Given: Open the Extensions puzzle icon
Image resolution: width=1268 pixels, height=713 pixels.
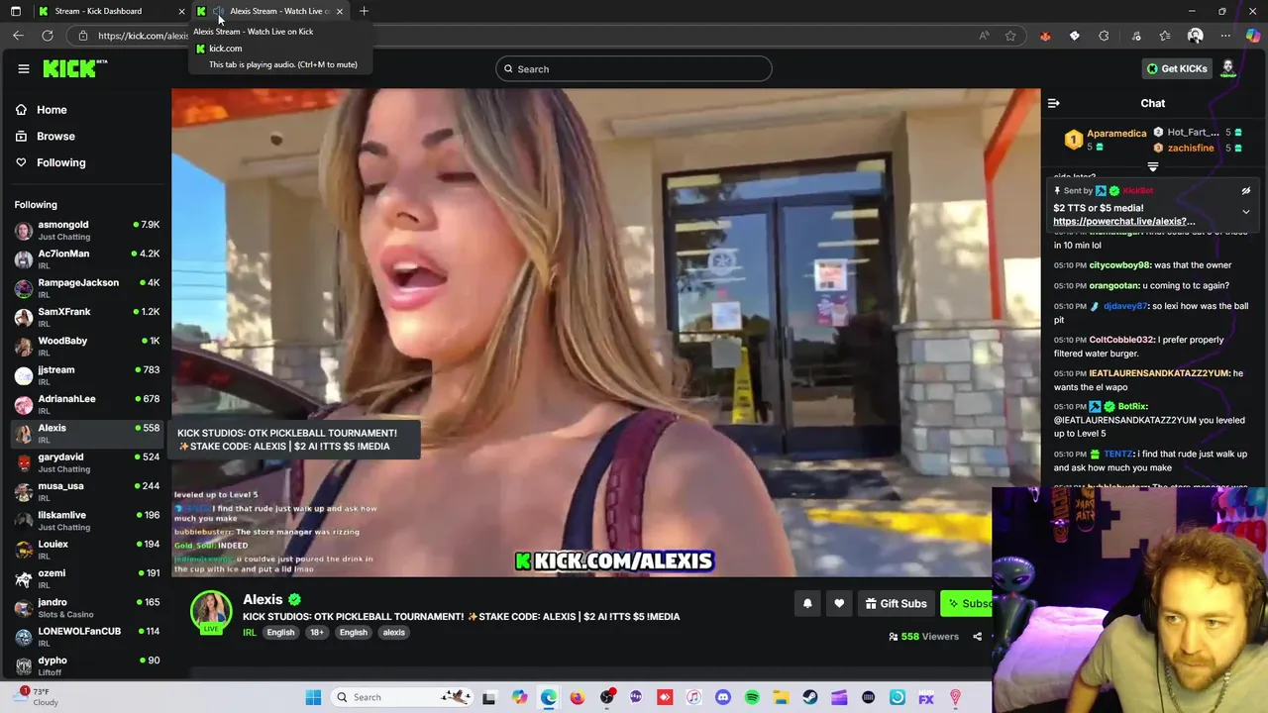Looking at the screenshot, I should (x=1105, y=36).
